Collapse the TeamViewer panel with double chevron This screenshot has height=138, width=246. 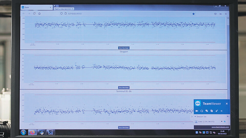pos(221,111)
